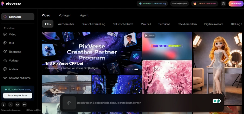Viewport: 244px width, 114px height.
Task: Click the active carousel indicator on banner
Action: (x=136, y=69)
